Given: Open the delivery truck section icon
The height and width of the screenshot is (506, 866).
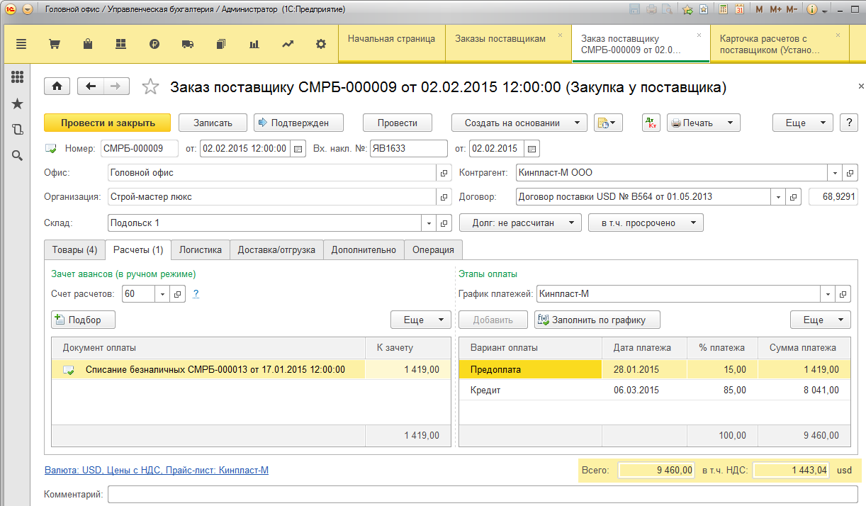Looking at the screenshot, I should (188, 44).
